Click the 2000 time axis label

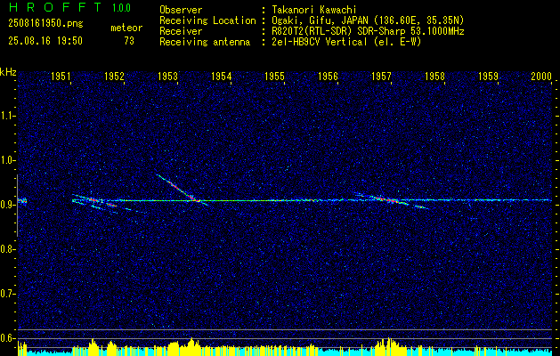542,76
